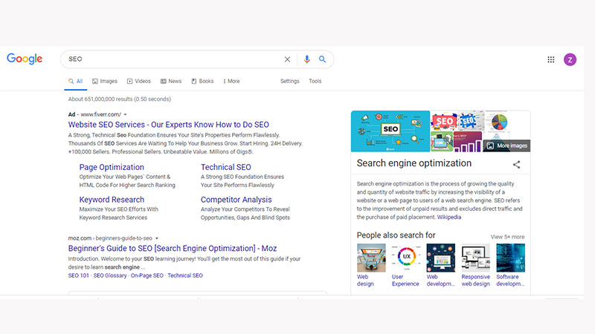Open the Z account avatar
The image size is (595, 334).
[570, 59]
